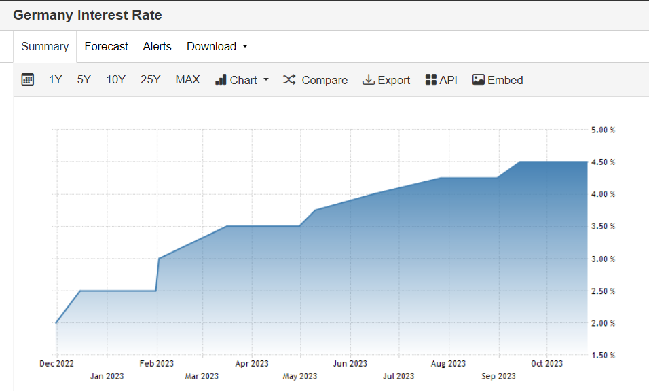This screenshot has width=649, height=391.
Task: Expand the Chart type dropdown caret
Action: [266, 80]
